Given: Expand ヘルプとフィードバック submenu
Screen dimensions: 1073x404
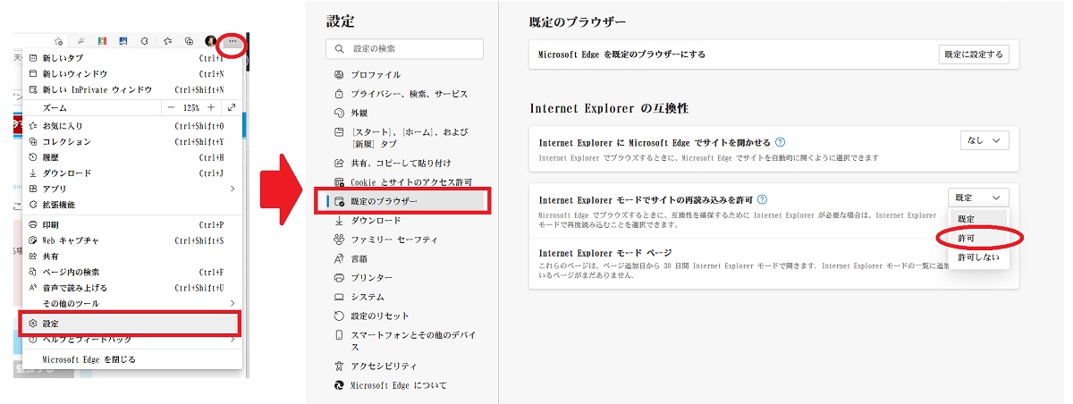Looking at the screenshot, I should (x=131, y=340).
